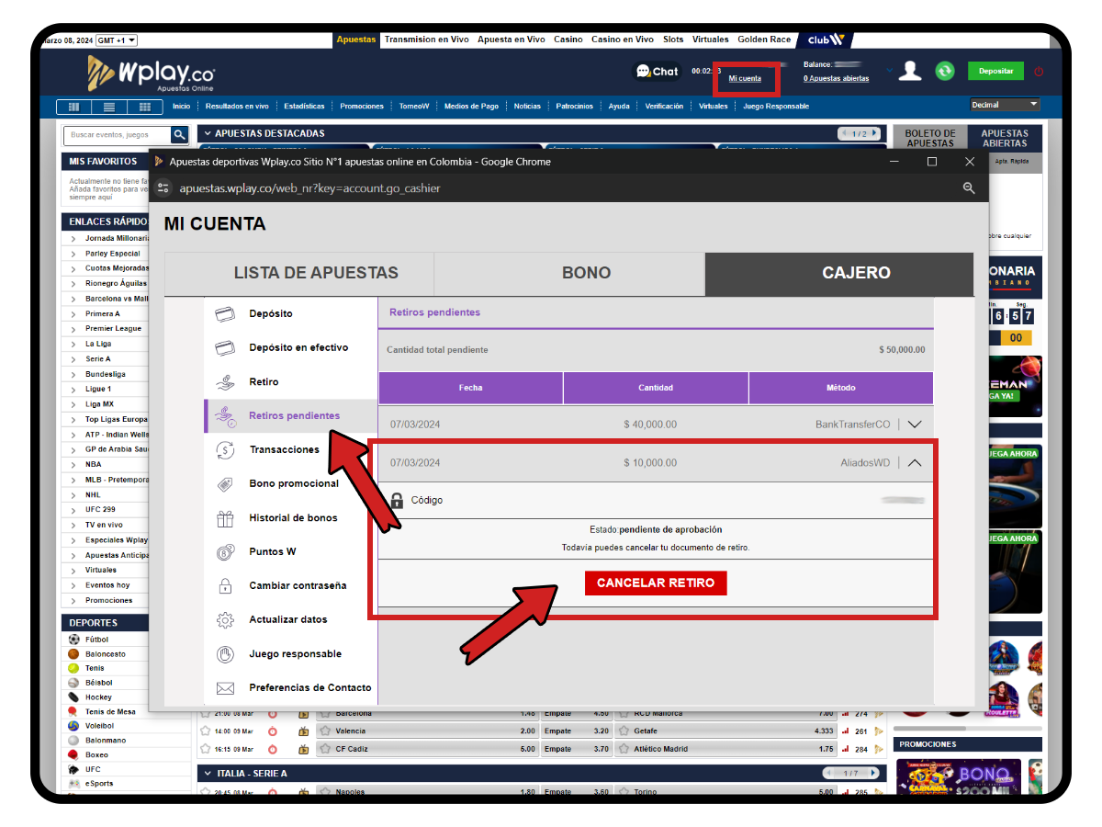Click the Buscar eventos, juegos search field

click(x=118, y=135)
